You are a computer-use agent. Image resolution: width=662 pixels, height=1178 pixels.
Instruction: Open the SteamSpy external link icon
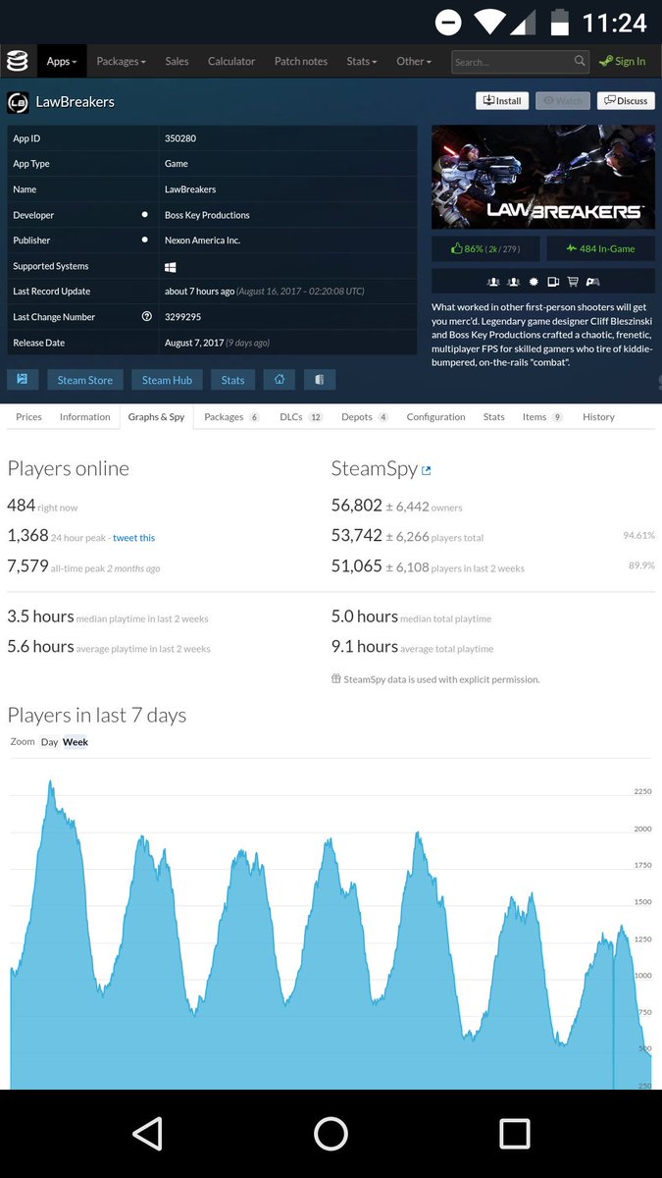pos(426,471)
